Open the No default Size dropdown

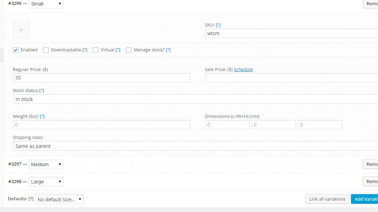coord(59,199)
